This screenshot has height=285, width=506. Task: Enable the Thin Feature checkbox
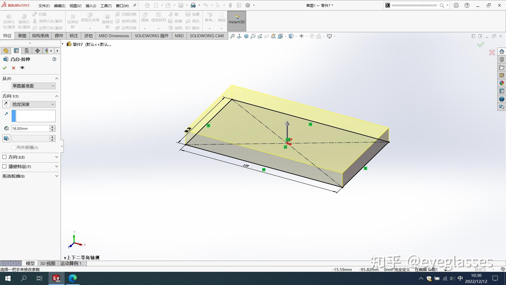pos(4,167)
